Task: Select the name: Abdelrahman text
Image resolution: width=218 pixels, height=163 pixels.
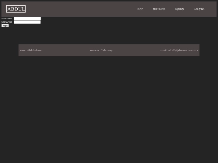Action: [x=31, y=50]
